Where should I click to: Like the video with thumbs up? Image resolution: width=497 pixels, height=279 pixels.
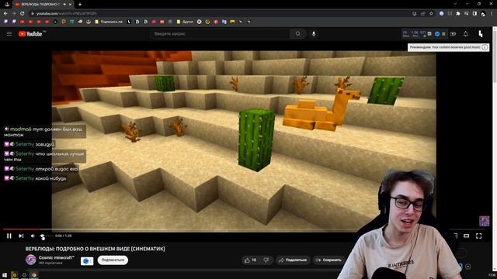(x=250, y=260)
